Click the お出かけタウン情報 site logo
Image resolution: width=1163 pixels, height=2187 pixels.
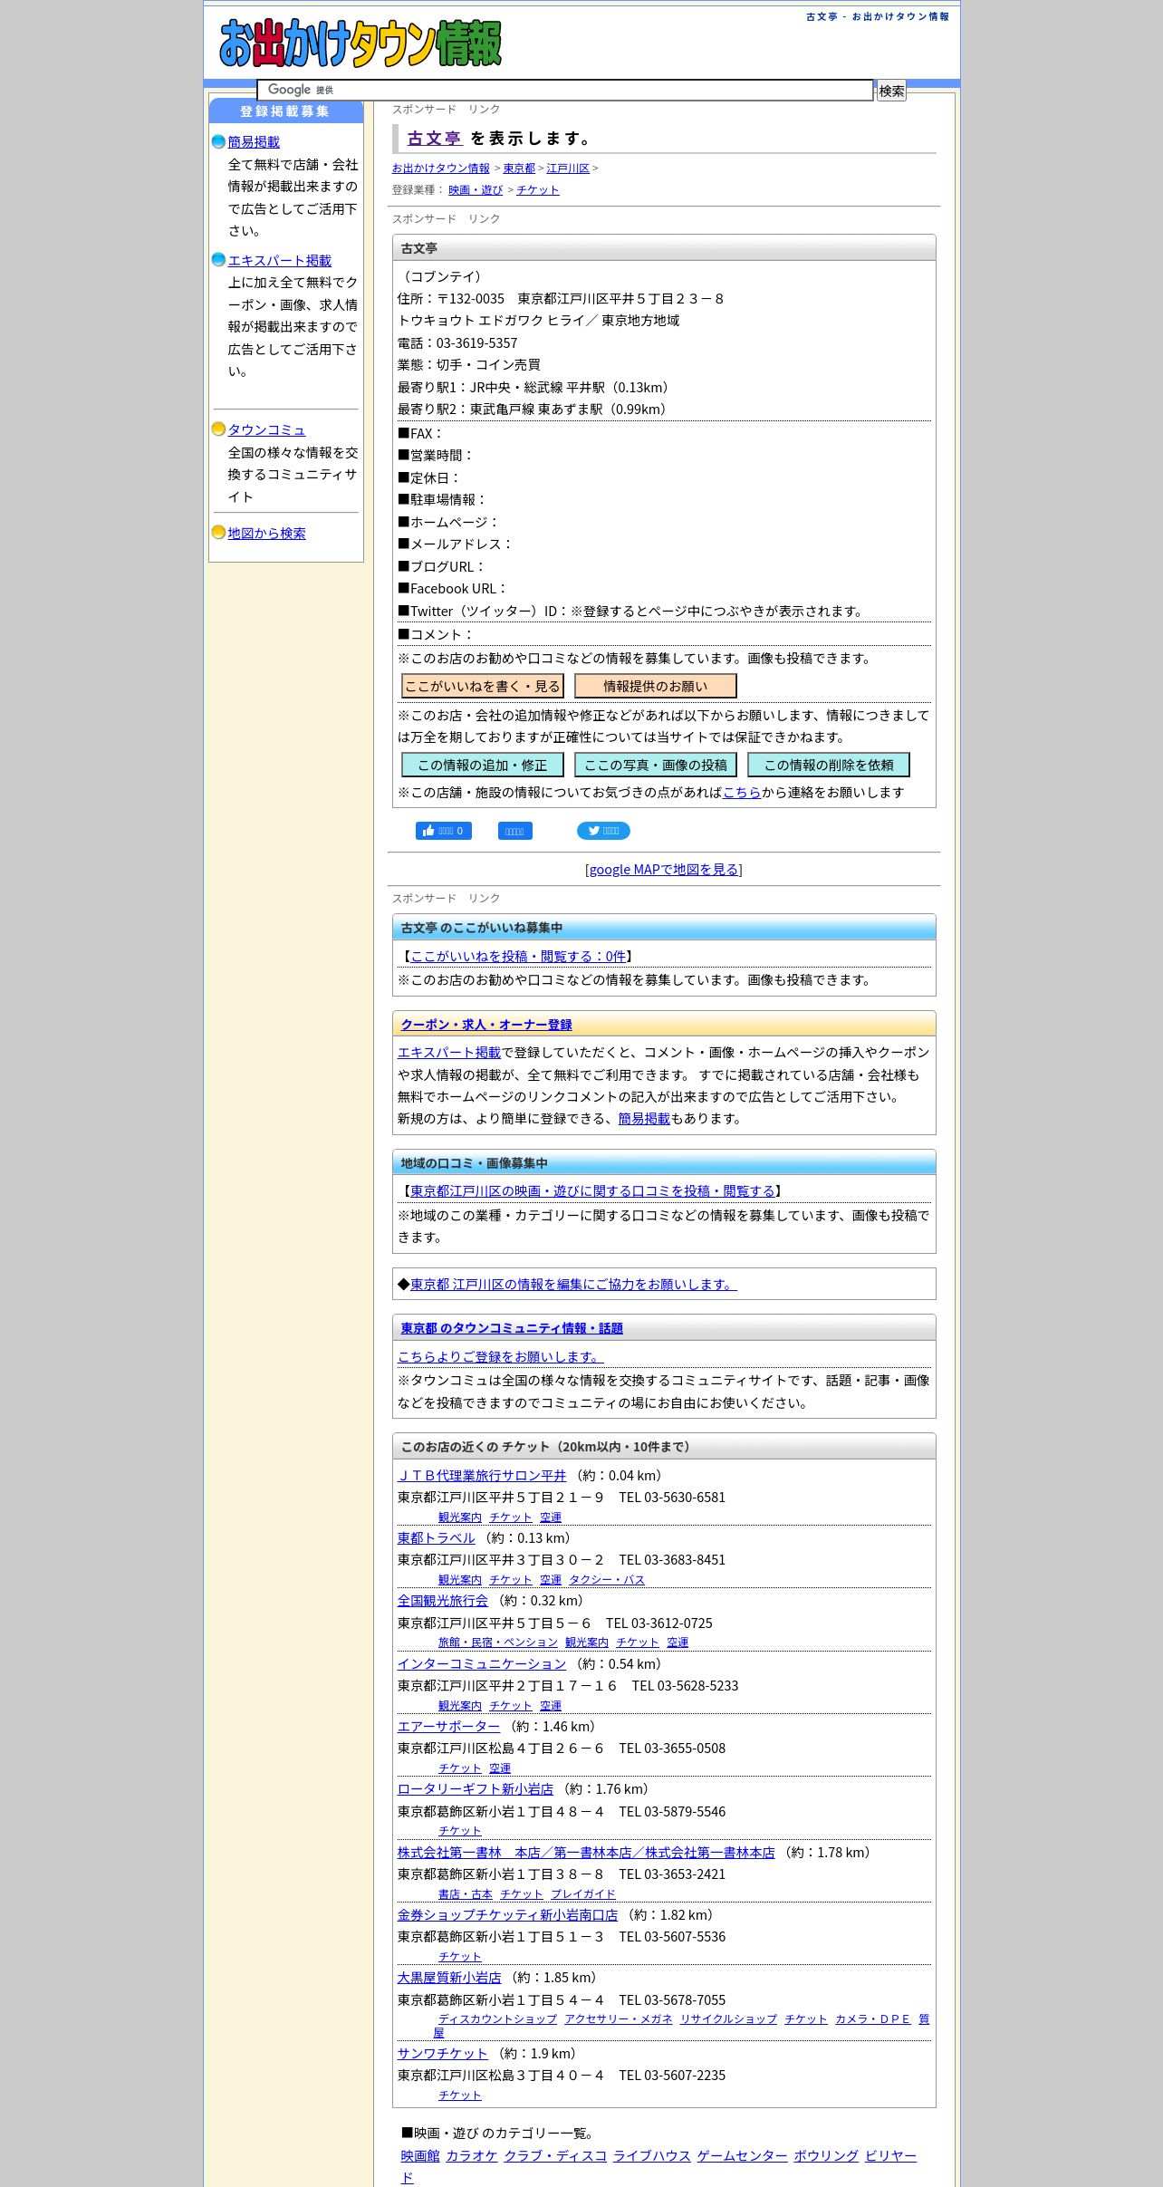click(x=360, y=43)
